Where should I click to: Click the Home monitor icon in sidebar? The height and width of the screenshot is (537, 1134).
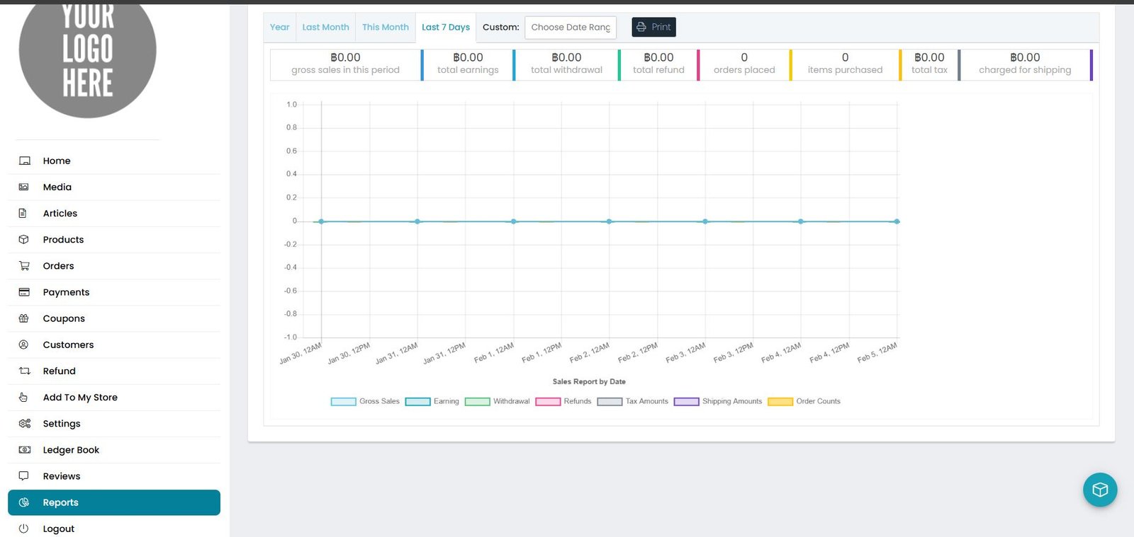[24, 161]
